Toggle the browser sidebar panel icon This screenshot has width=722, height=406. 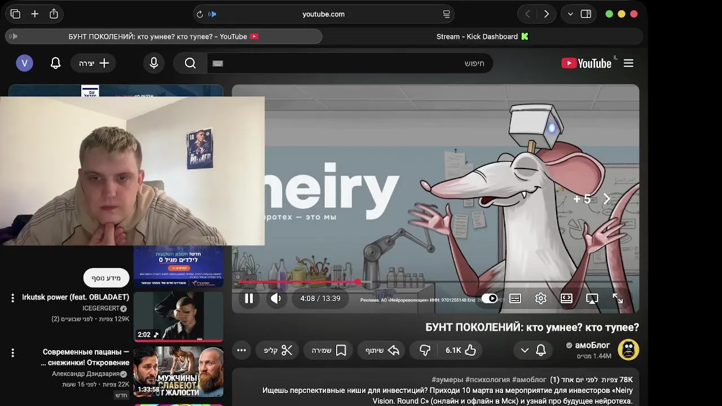(x=586, y=14)
